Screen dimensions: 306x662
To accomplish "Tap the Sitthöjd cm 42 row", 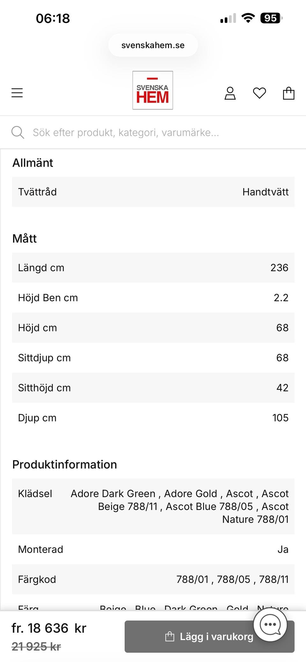I will 153,388.
